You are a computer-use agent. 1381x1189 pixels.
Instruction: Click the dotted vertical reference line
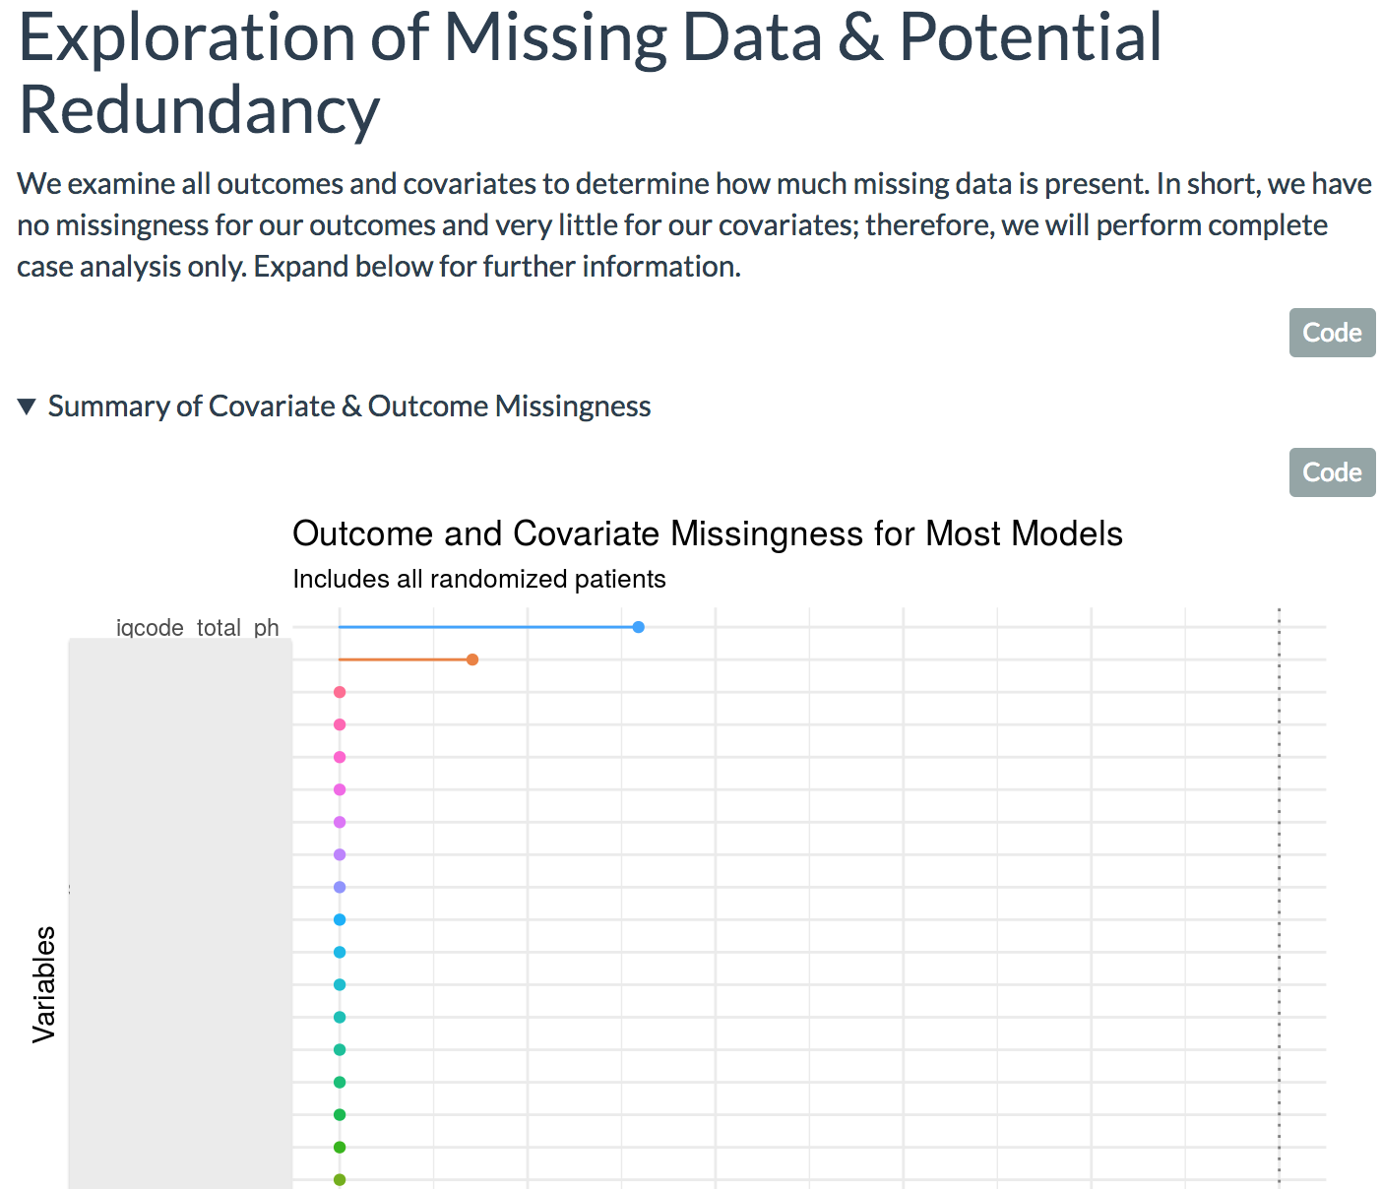(x=1279, y=898)
